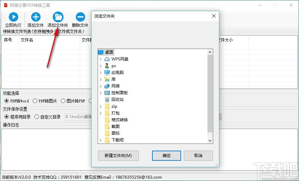Select the 库 library icon
The width and height of the screenshot is (299, 181).
pos(107,79)
